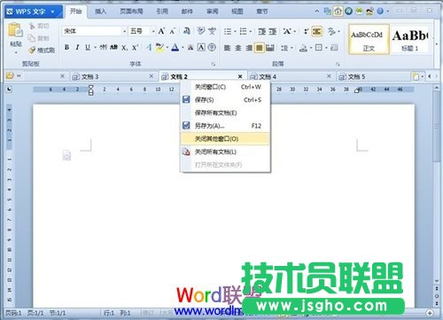Click the enclosed character circle icon
Screen dimensions: 443x320
click(212, 47)
